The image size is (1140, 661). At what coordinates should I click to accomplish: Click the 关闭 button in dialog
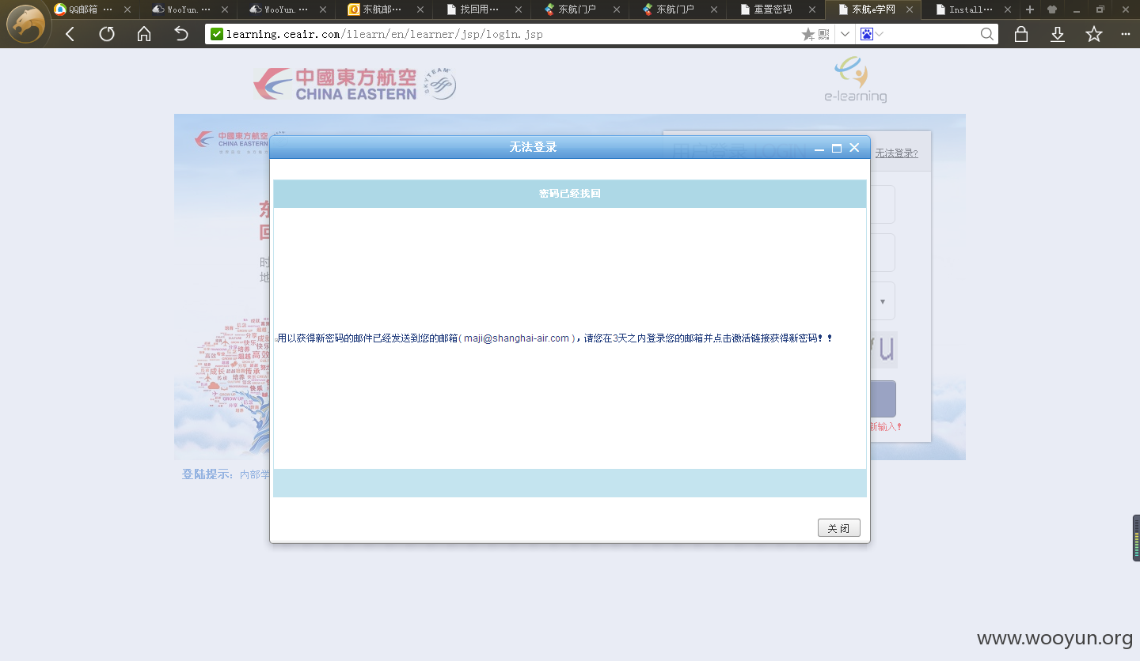839,528
